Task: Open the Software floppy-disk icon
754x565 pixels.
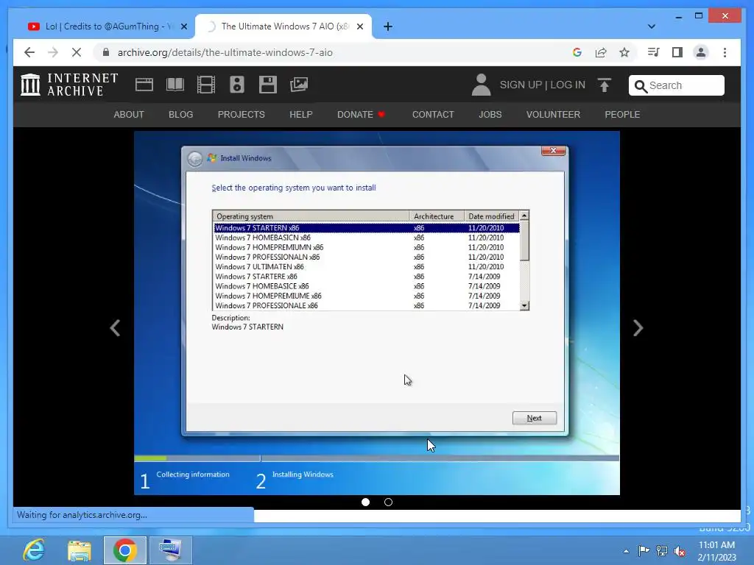Action: (268, 85)
